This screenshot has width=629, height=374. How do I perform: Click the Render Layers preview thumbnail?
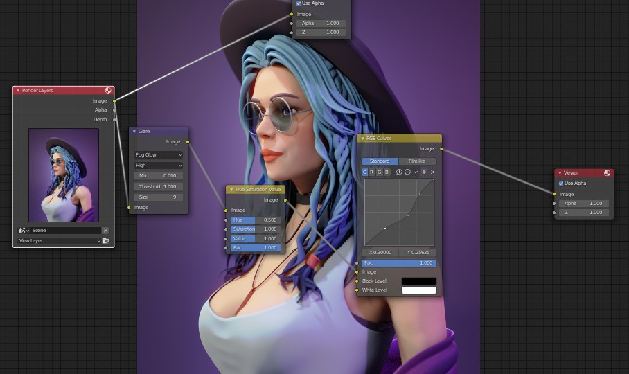64,175
